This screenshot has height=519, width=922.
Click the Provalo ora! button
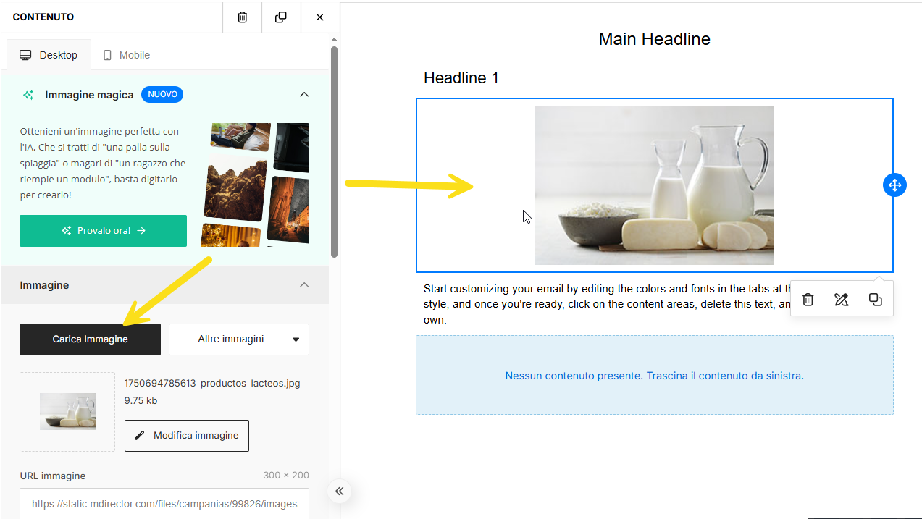[x=103, y=231]
